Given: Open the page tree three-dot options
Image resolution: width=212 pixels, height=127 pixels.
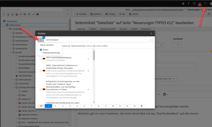Looking at the screenshot, I should (68, 14).
